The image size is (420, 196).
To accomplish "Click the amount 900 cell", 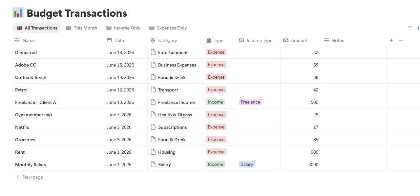I will coord(301,152).
